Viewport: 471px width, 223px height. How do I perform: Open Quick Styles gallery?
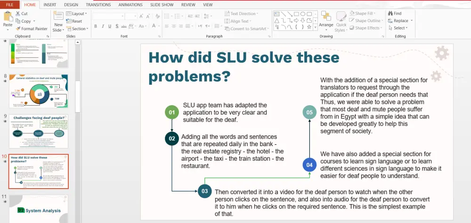click(x=341, y=22)
